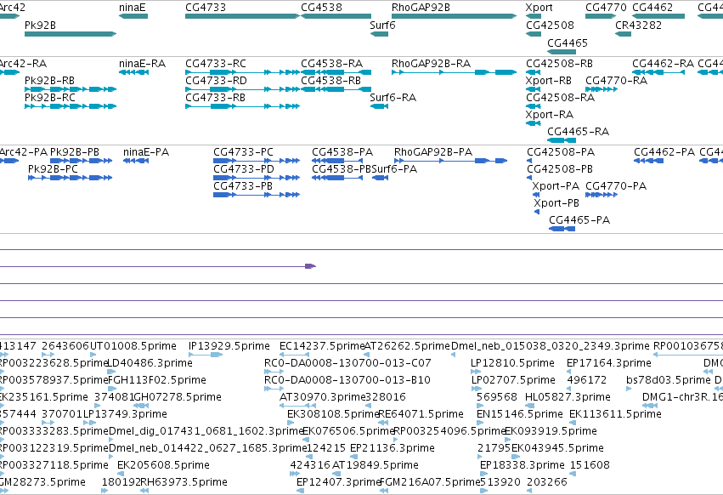This screenshot has height=495, width=723.
Task: Select the CG4770 gene arrow
Action: click(601, 16)
